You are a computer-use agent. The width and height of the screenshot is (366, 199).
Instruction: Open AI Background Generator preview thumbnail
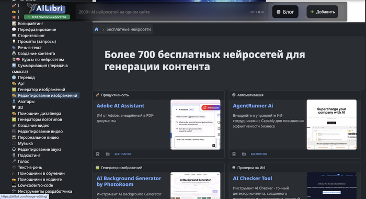196,186
